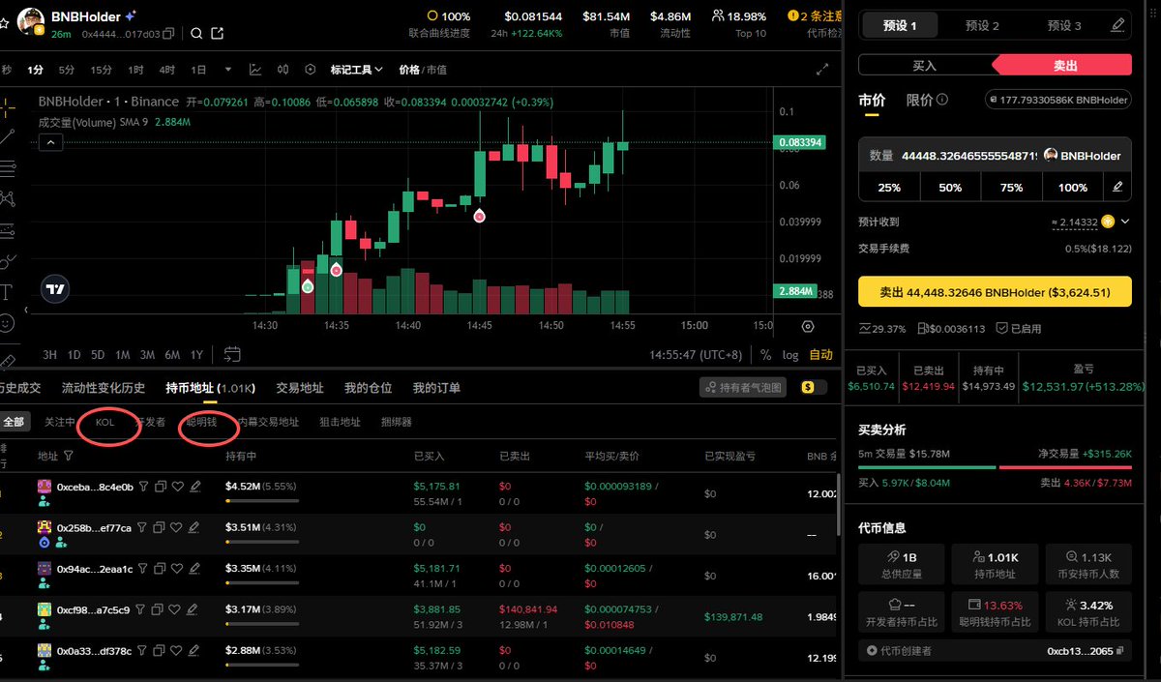Screen dimensions: 1161x682
Task: Click the edit pencil beside preset 3
Action: [x=1118, y=26]
